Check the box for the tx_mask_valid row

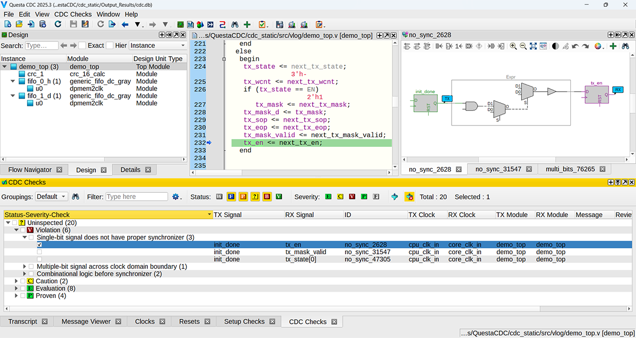40,252
